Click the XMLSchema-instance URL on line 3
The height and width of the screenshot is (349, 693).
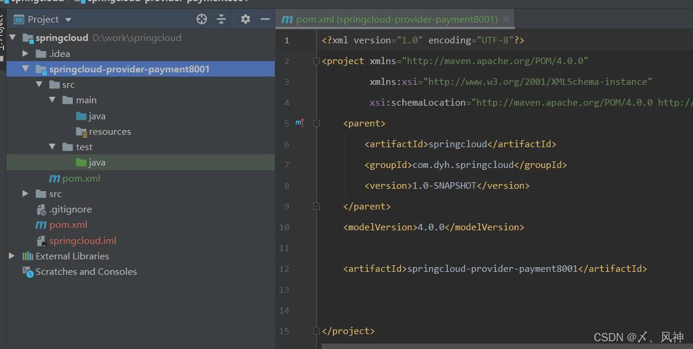[x=538, y=82]
